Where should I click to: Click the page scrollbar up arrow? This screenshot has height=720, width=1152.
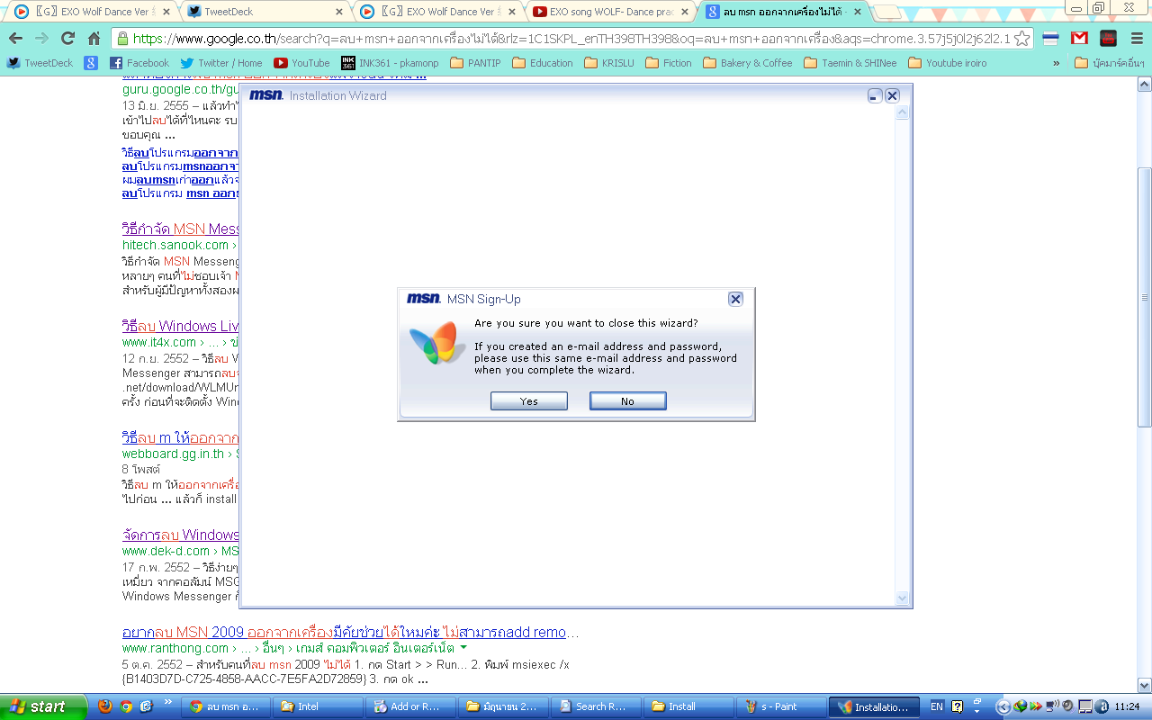click(1144, 85)
